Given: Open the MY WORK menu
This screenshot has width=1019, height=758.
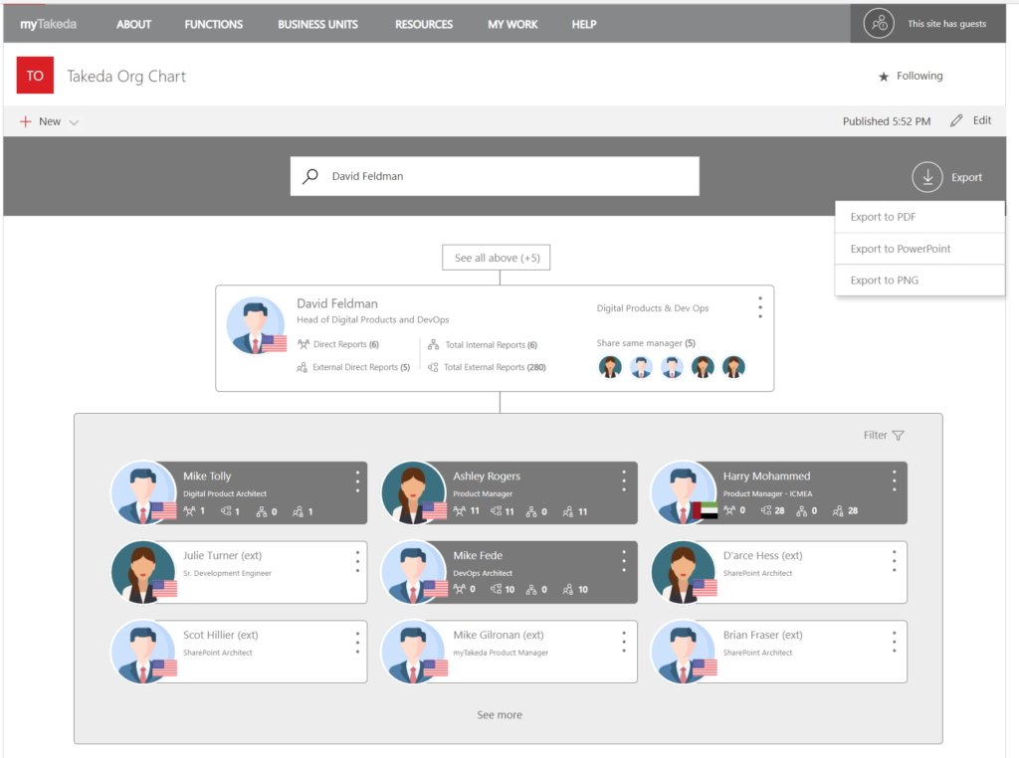Looking at the screenshot, I should tap(512, 24).
